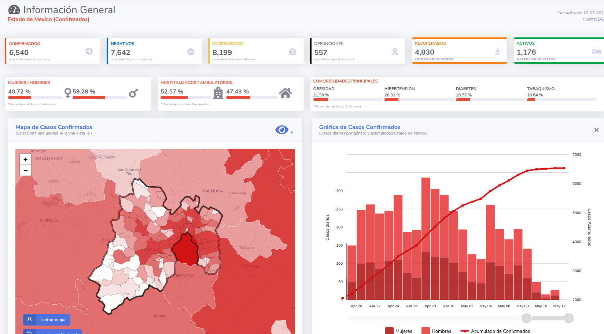Zoom in the map with plus button
604x334 pixels.
(x=25, y=159)
